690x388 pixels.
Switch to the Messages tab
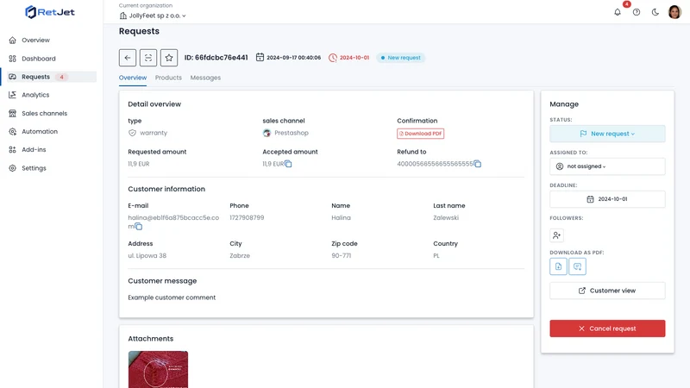pos(205,78)
